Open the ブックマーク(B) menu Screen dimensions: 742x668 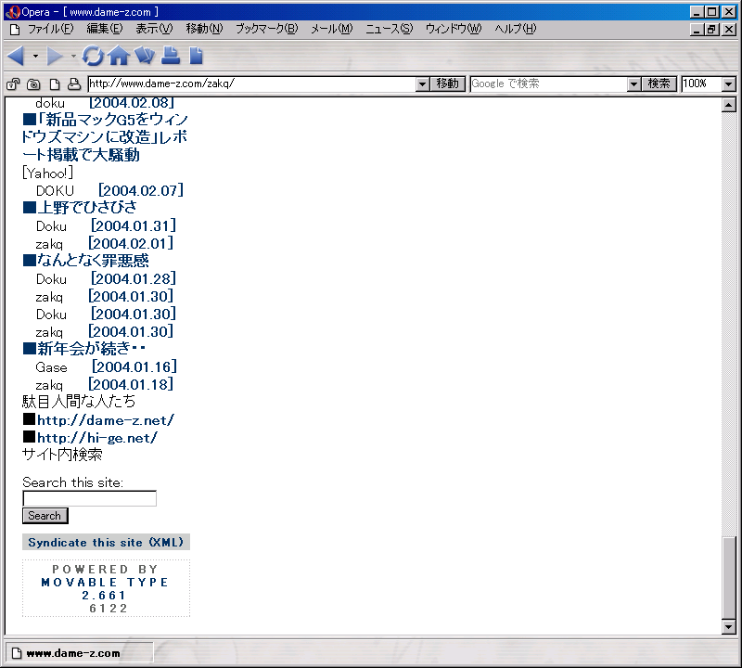pos(267,29)
